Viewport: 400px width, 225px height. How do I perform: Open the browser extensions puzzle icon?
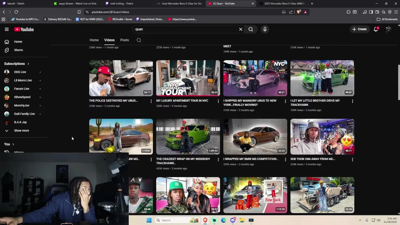[348, 12]
